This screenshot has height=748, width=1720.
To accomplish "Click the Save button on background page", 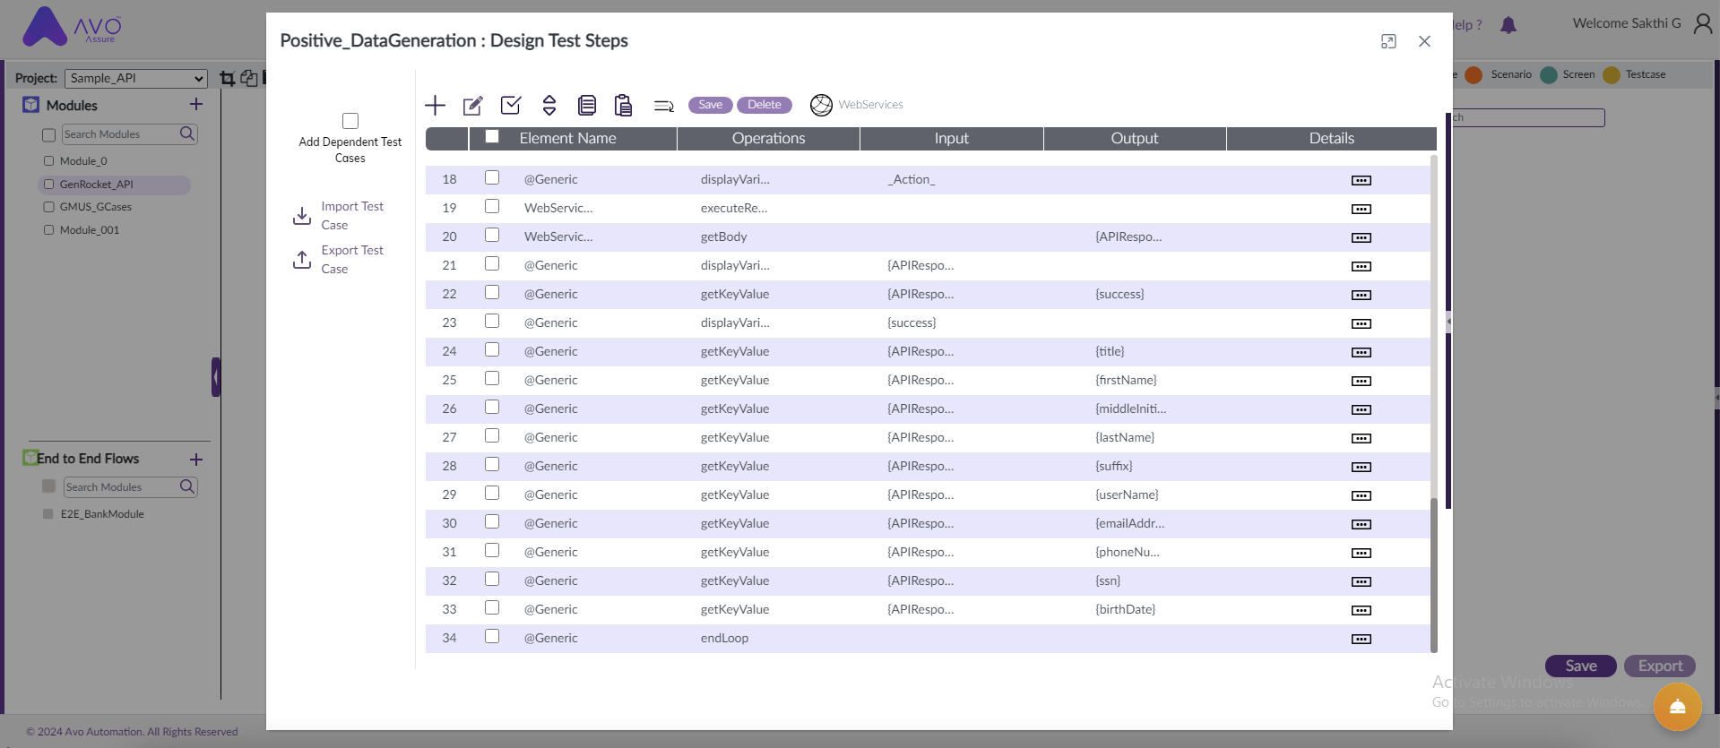I will [x=1581, y=666].
